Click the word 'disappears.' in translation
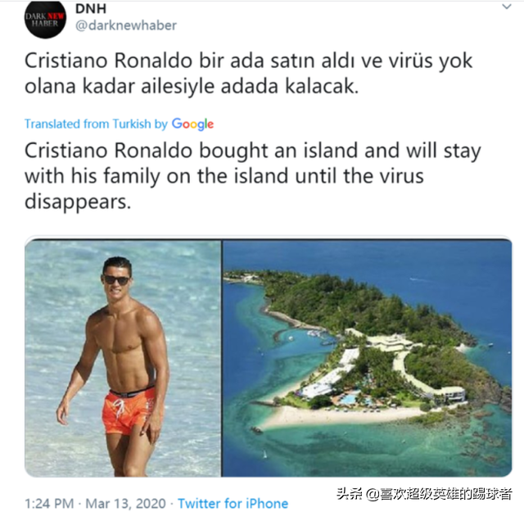Screen dimensions: 524x512 tap(78, 202)
